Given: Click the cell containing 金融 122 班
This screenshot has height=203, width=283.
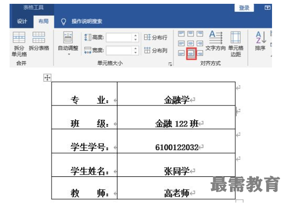Looking at the screenshot, I should tap(176, 117).
